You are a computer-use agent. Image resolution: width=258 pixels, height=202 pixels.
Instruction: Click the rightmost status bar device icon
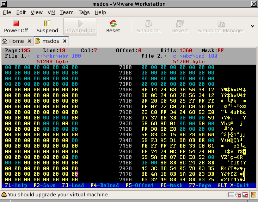[x=253, y=195]
